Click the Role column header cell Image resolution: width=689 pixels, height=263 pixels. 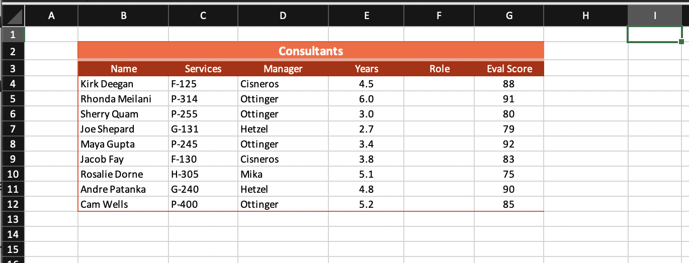coord(439,69)
